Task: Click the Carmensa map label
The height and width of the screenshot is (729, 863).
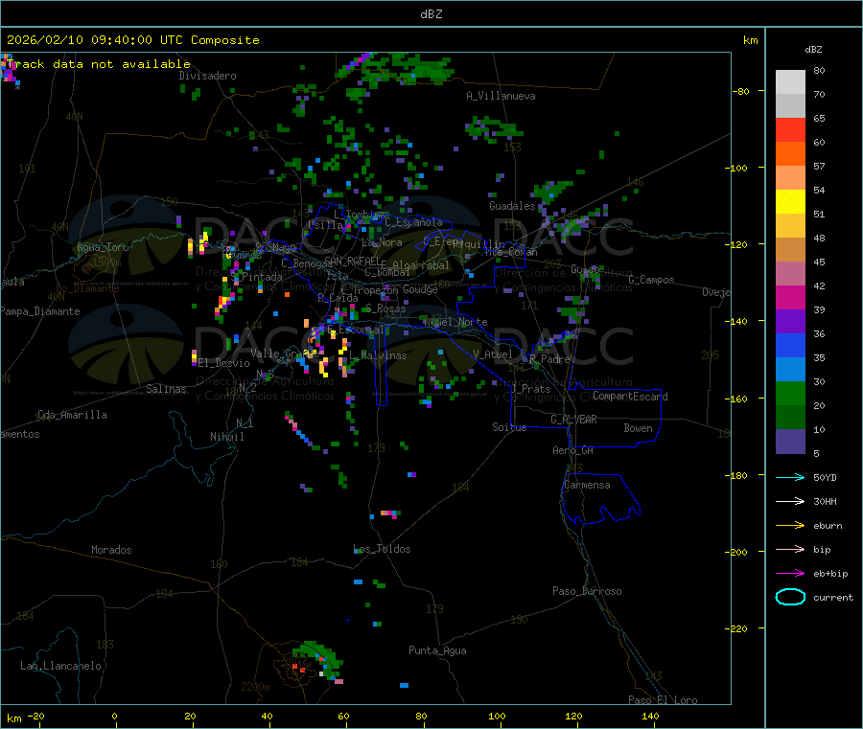Action: point(587,485)
